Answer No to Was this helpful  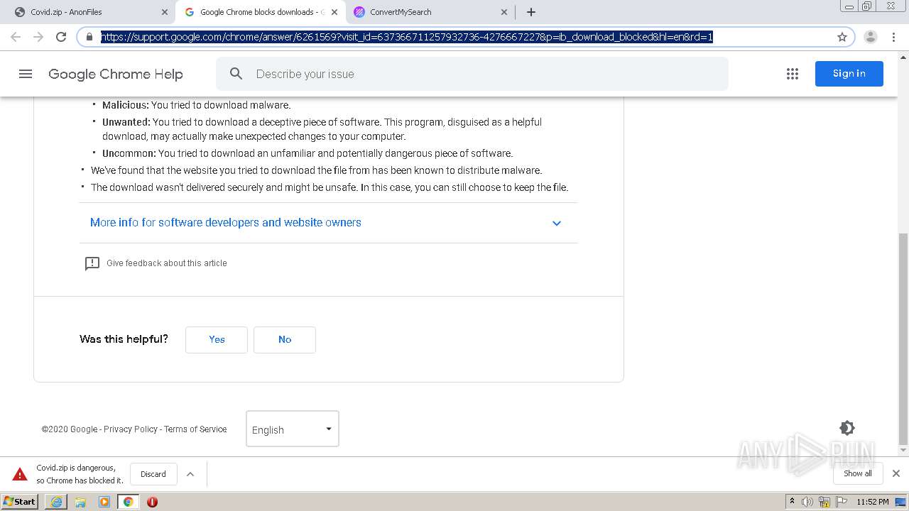pos(285,340)
